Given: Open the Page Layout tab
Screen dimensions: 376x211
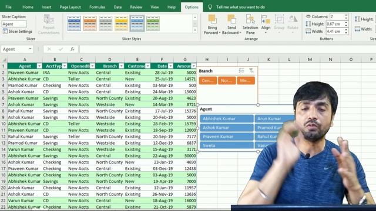Looking at the screenshot, I should [70, 7].
